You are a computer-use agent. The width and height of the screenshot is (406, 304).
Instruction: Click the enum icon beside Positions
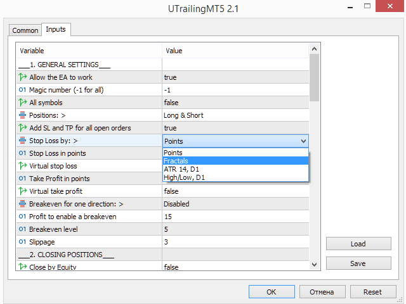tap(23, 115)
